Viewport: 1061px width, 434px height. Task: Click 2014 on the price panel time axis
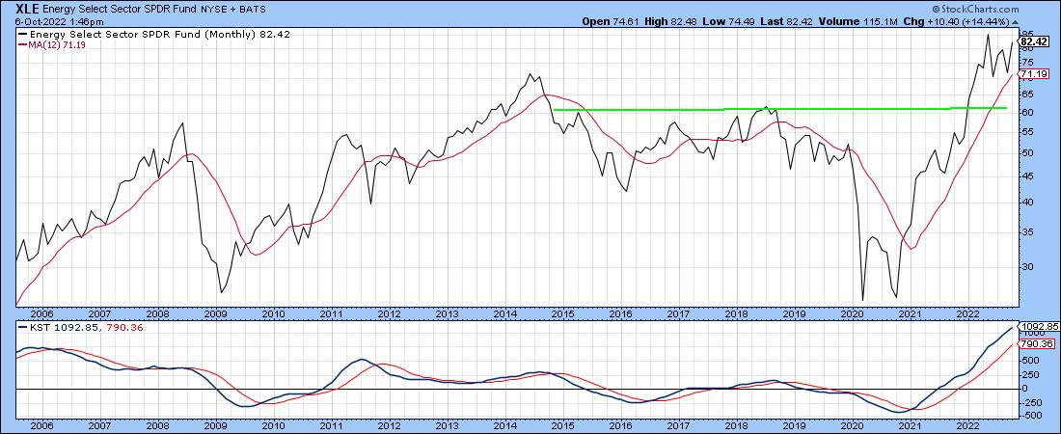[504, 314]
